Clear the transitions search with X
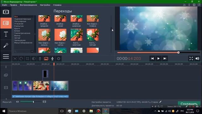 [x=32, y=51]
